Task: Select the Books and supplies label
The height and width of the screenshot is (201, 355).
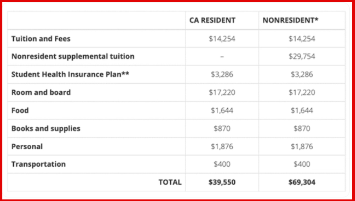Action: point(46,128)
